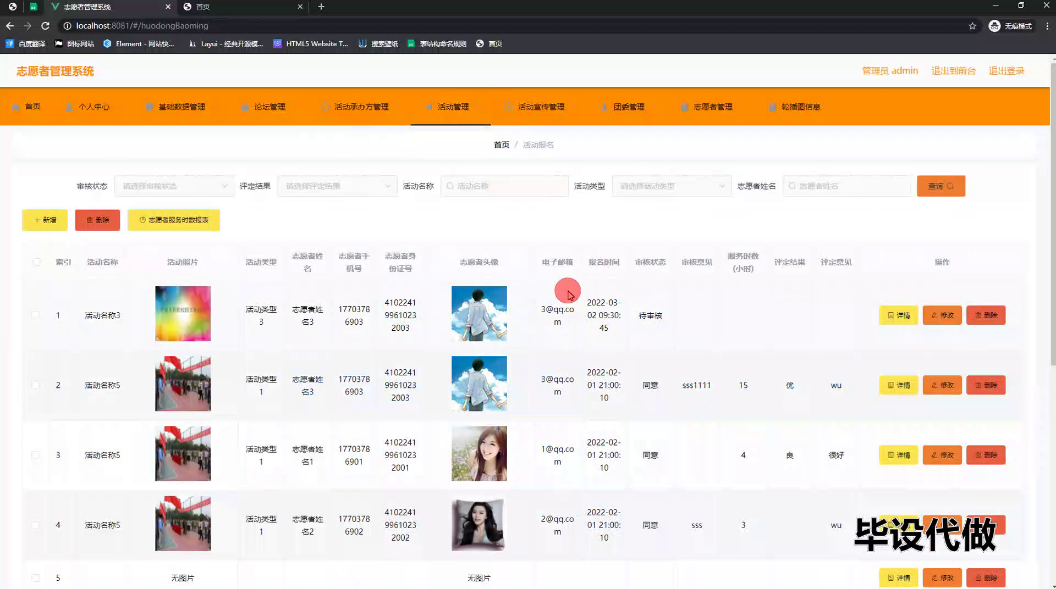
Task: Click 删除 for row 5
Action: pos(986,578)
